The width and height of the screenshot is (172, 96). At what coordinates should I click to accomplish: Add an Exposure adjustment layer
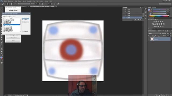click(160, 22)
